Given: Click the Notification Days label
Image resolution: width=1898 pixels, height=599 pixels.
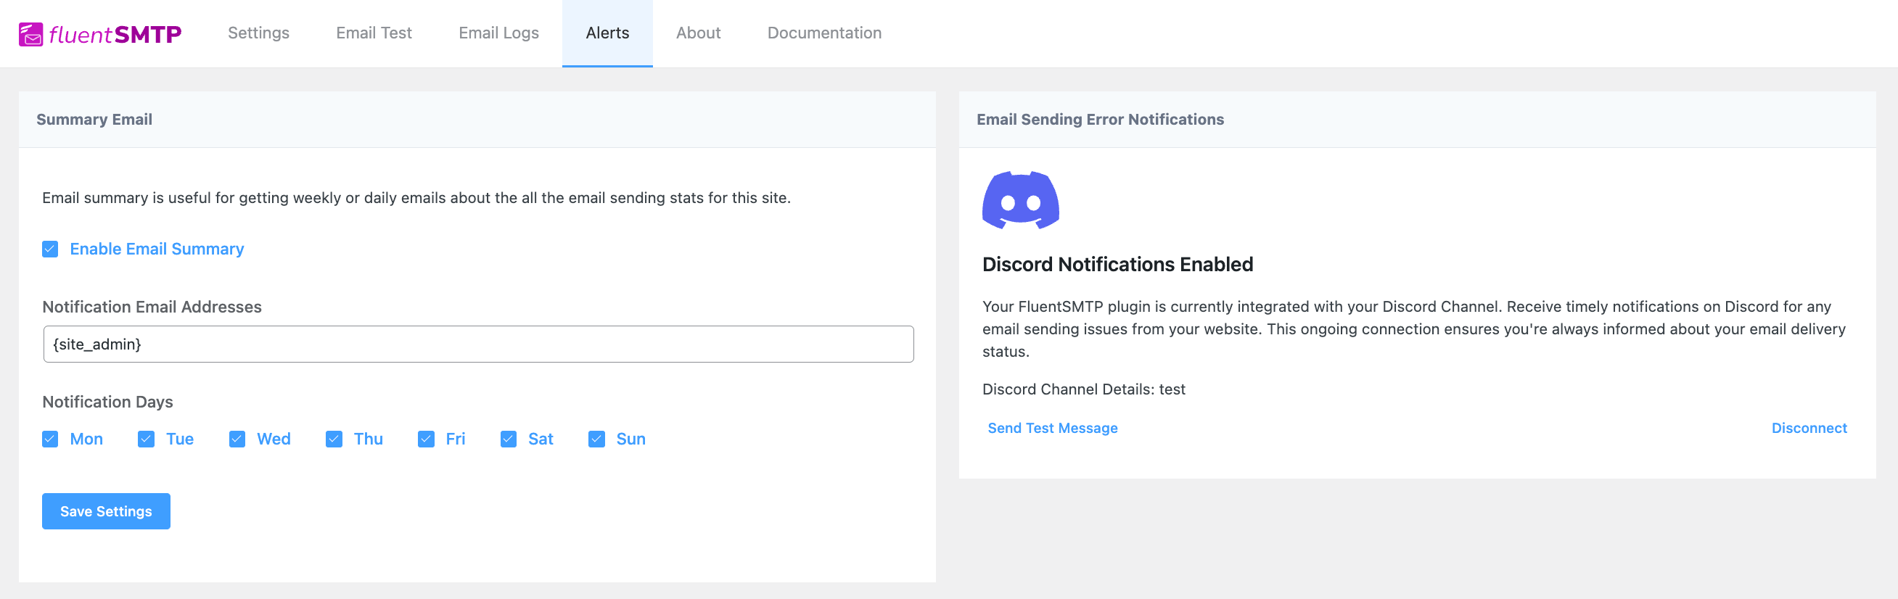Looking at the screenshot, I should [x=107, y=402].
